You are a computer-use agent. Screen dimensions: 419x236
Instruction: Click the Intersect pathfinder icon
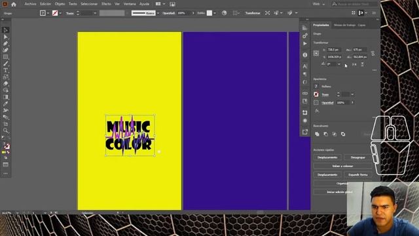[x=335, y=134]
